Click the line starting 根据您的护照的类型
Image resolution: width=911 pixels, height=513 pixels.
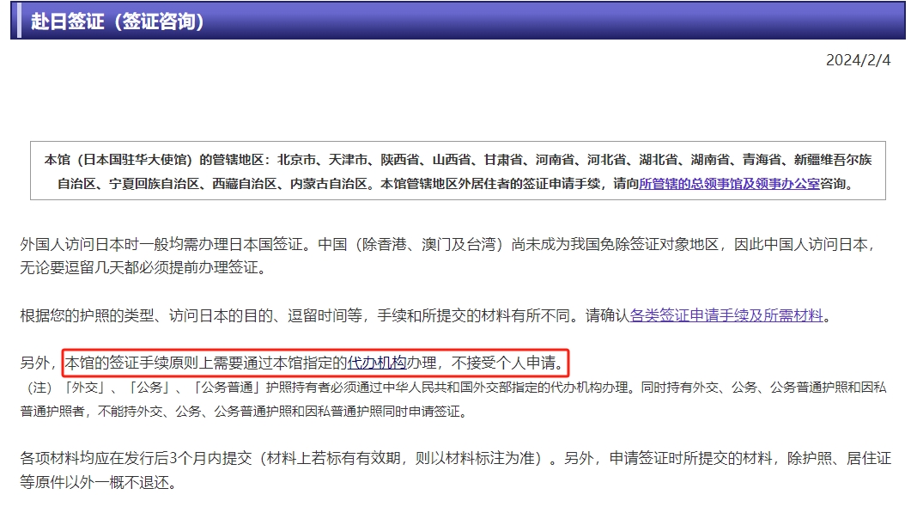click(x=426, y=315)
